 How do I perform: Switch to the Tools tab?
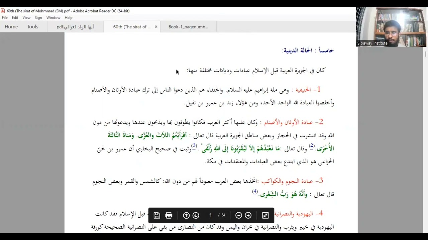(33, 27)
